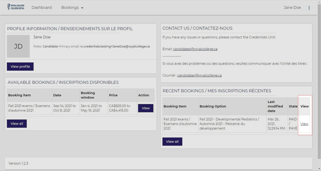
Task: Click the State column header in Recent Bookings
Action: click(293, 106)
